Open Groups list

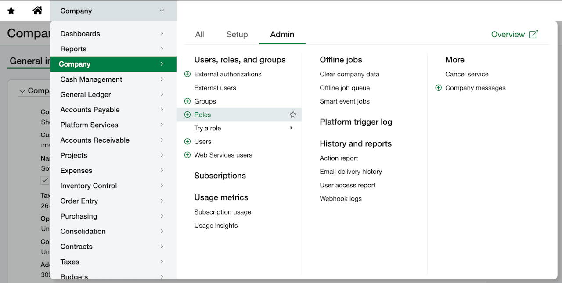(x=205, y=101)
